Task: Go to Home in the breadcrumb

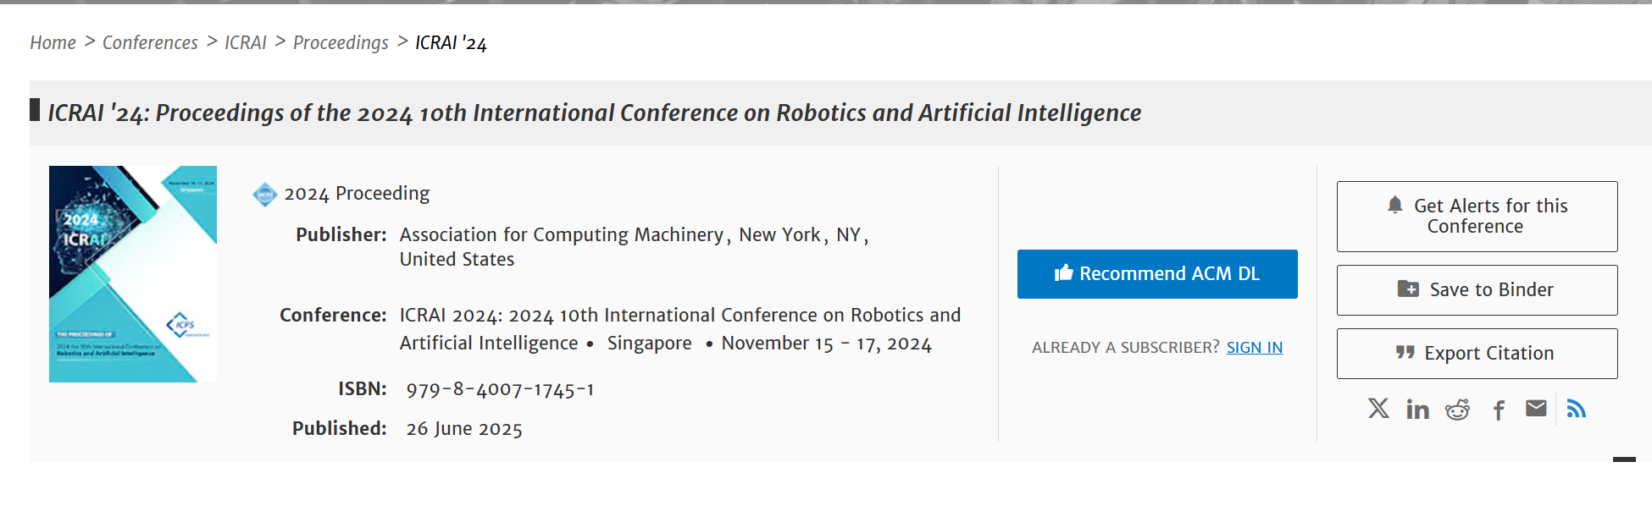Action: [53, 42]
